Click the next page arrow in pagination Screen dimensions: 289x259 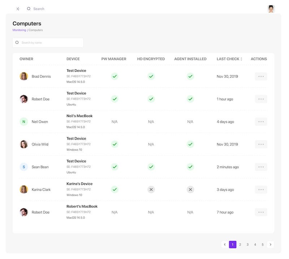270,244
